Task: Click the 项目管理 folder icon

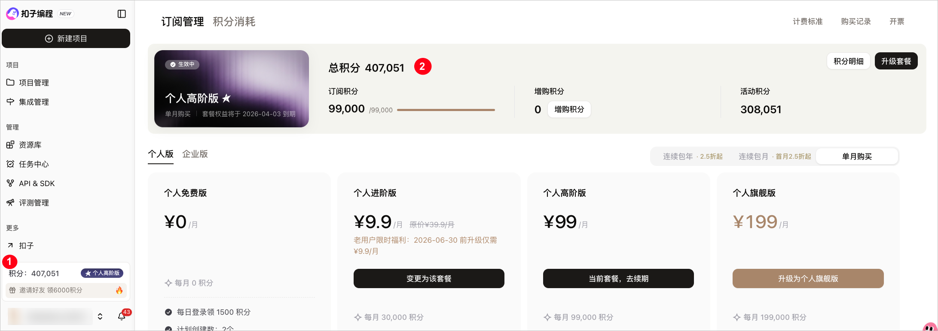Action: 10,82
